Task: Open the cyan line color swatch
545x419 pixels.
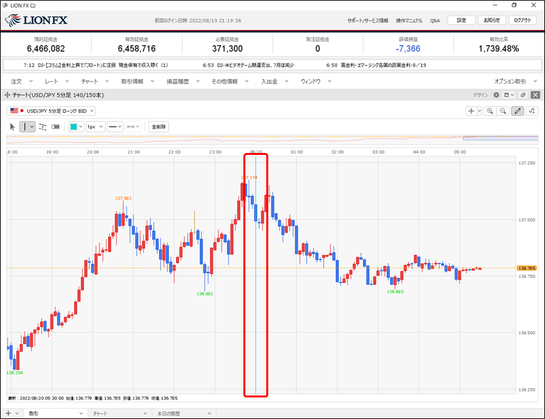Action: 73,127
